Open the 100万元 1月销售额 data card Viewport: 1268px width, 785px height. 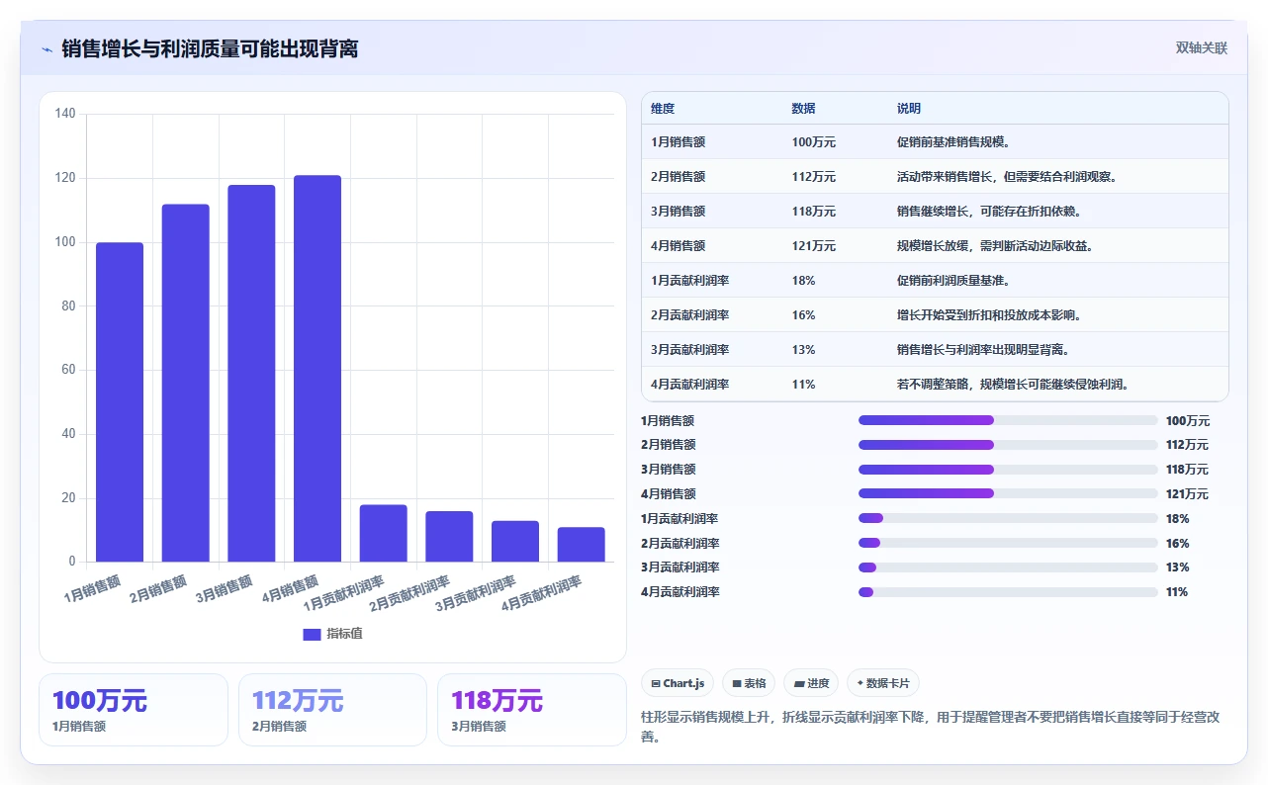(134, 710)
